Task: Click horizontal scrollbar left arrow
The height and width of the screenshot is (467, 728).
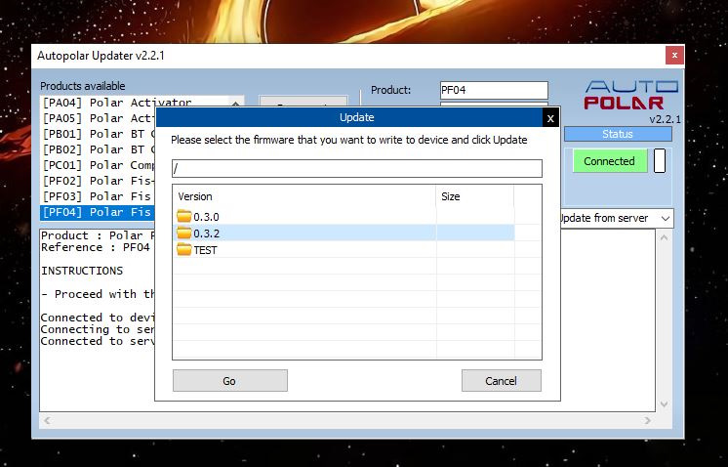Action: tap(47, 420)
